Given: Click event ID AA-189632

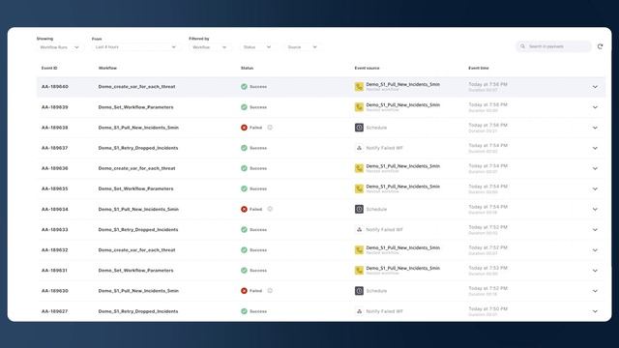Looking at the screenshot, I should tap(55, 249).
